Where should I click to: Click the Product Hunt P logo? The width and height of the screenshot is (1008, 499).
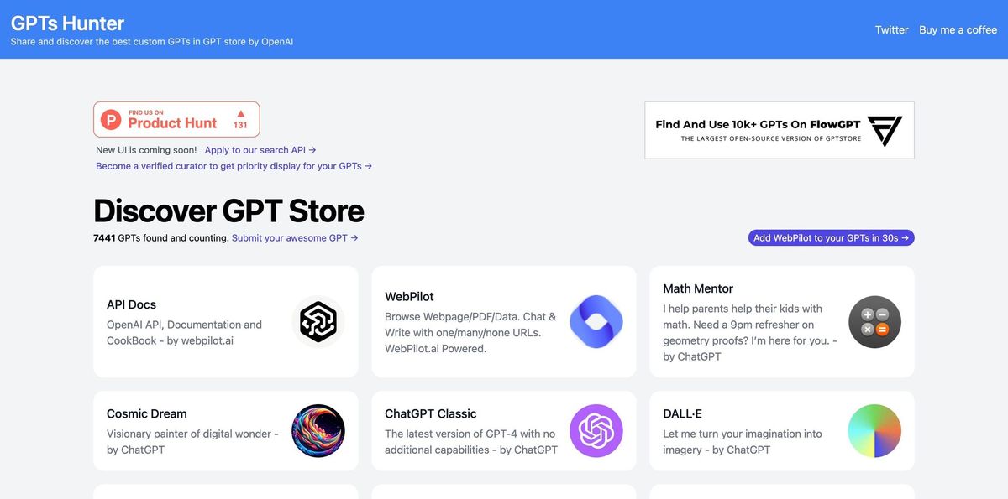click(x=112, y=120)
